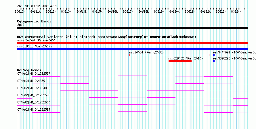Open the esv2759069 (Redon2006) variant label
Viewport: 256px width, 129px height.
coord(36,40)
